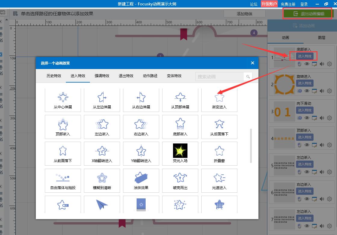Choose the 渐变进入 effect

(x=219, y=100)
